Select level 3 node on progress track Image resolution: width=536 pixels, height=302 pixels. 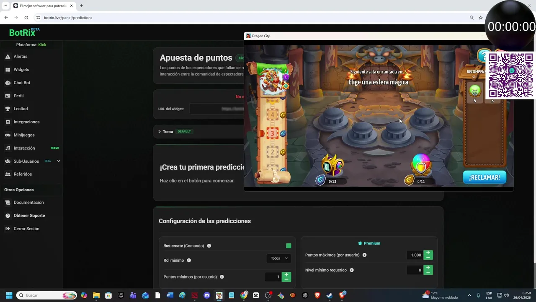pos(273,133)
